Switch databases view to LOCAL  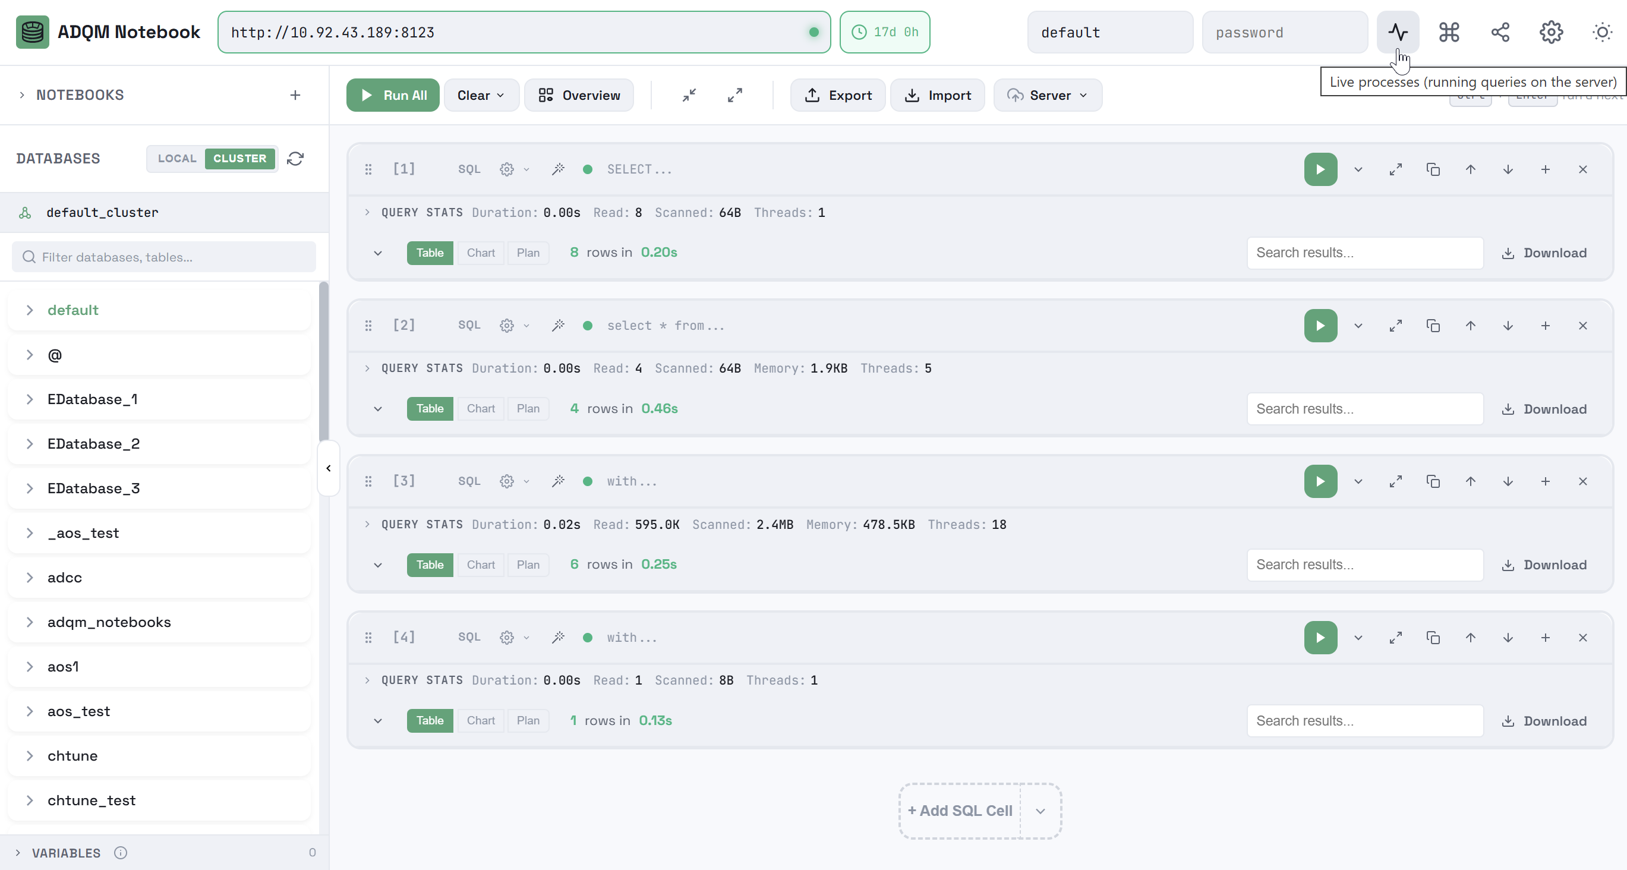pos(177,159)
